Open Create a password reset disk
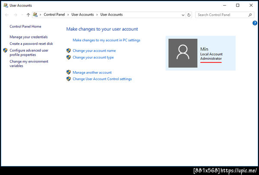This screenshot has width=259, height=175. tap(31, 44)
